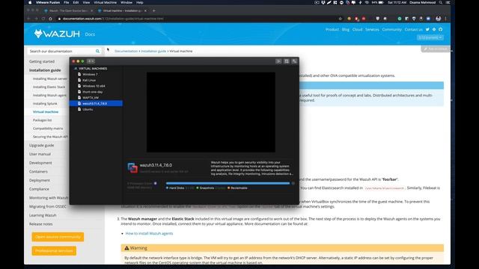Screen dimensions: 479x269
Task: Click the Snapshots legend label
Action: [207, 188]
